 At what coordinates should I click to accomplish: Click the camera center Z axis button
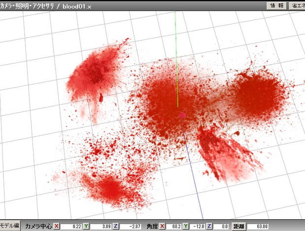116,226
